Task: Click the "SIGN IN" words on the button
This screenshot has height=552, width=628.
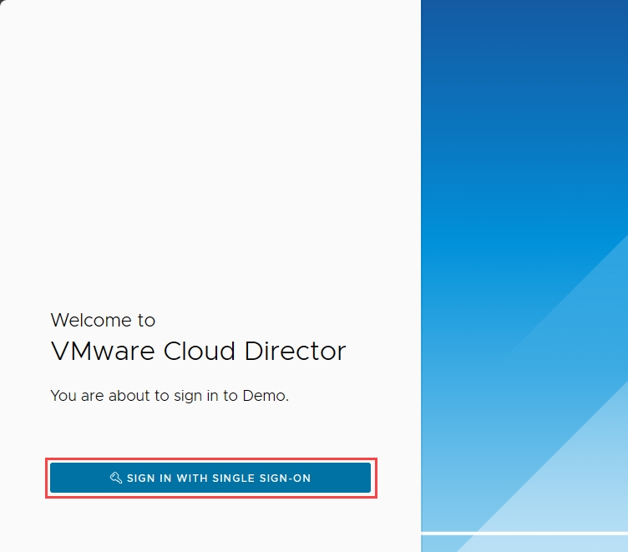Action: [x=149, y=478]
